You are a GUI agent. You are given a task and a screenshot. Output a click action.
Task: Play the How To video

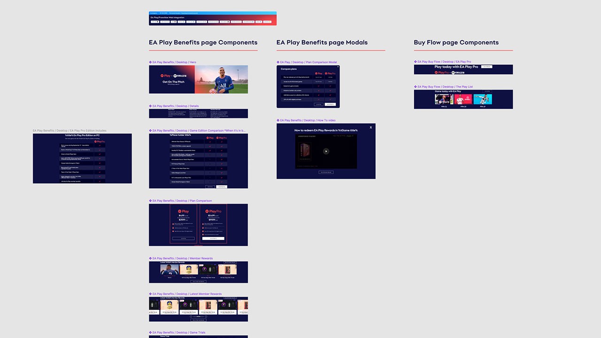[326, 151]
